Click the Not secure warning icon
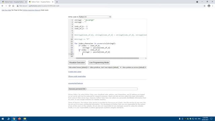The height and width of the screenshot is (121, 215). click(17, 6)
